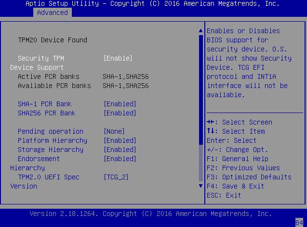This screenshot has width=307, height=227.
Task: Open Pending operation None option list
Action: [x=114, y=131]
